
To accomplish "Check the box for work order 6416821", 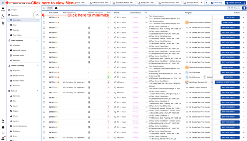I will [x=44, y=138].
